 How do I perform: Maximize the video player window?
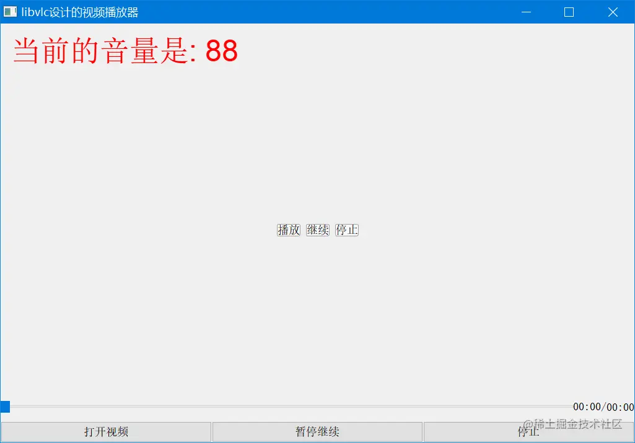tap(569, 12)
